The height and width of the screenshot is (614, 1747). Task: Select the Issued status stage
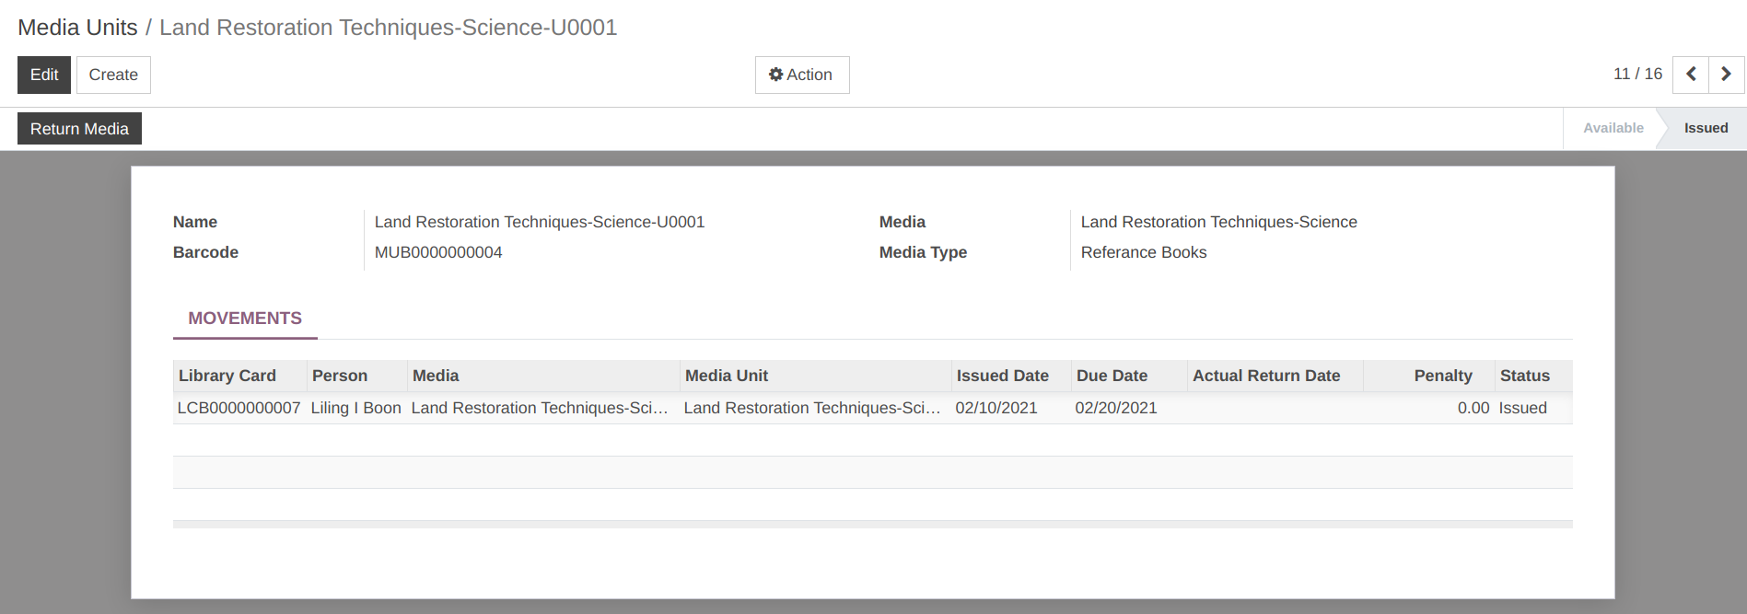click(x=1706, y=128)
